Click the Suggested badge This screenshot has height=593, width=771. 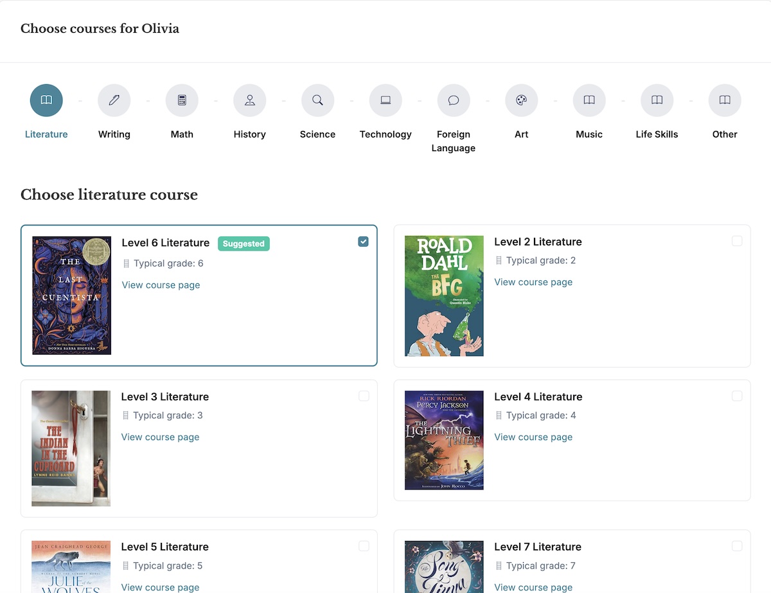tap(244, 243)
